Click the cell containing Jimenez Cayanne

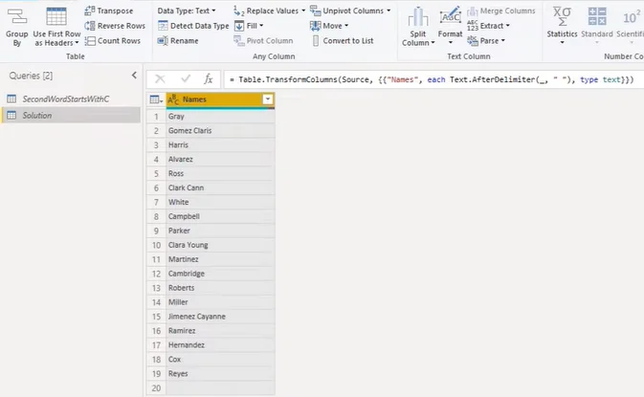pos(220,317)
